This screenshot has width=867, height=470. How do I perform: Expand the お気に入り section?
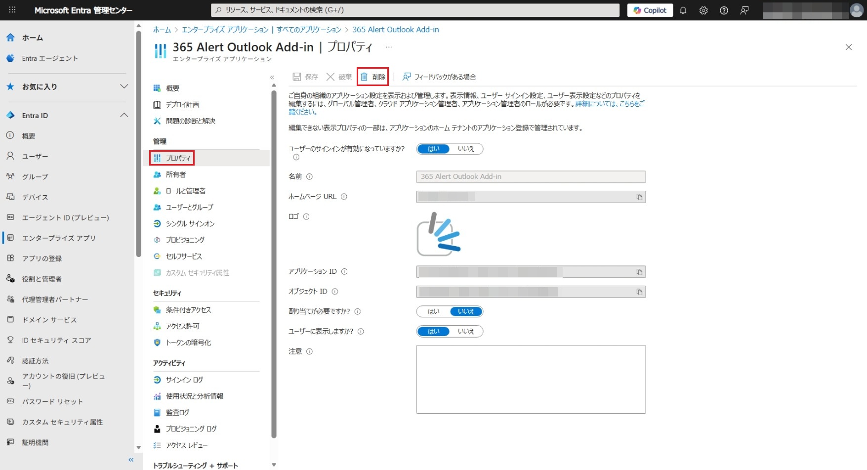tap(124, 86)
